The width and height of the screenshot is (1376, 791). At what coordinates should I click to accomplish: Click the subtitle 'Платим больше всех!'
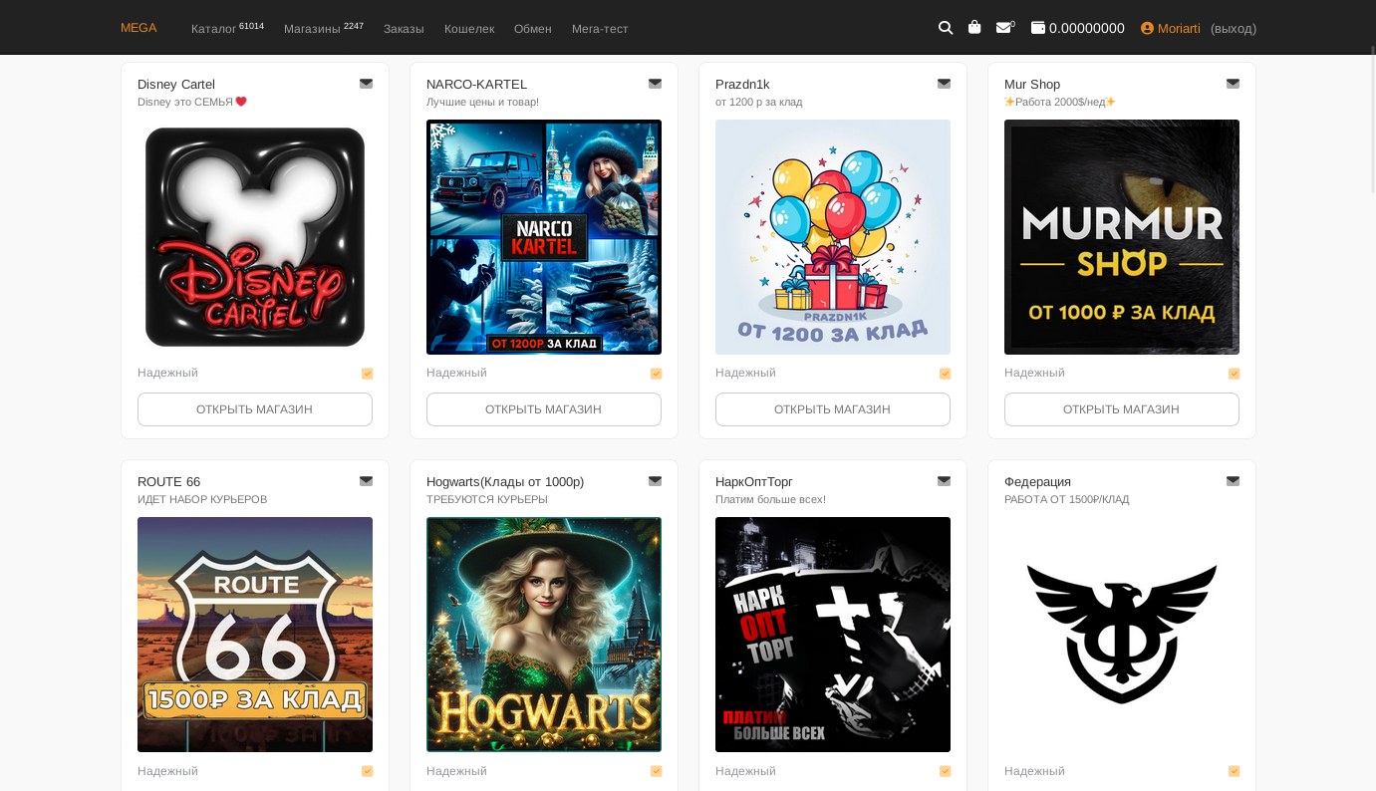click(x=770, y=500)
